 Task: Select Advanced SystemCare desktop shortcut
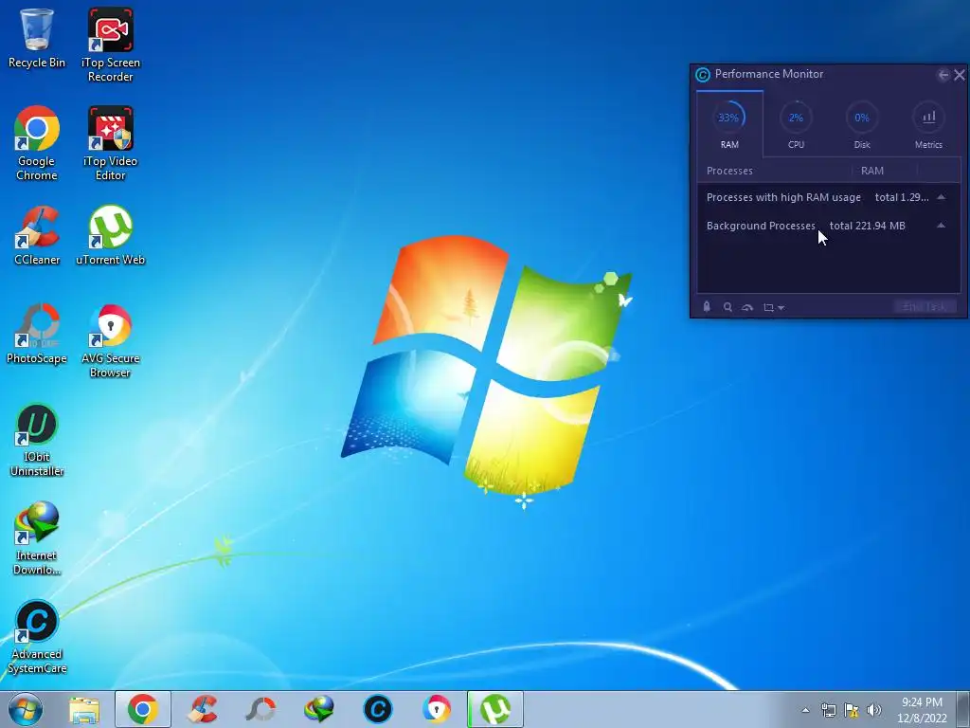tap(37, 636)
